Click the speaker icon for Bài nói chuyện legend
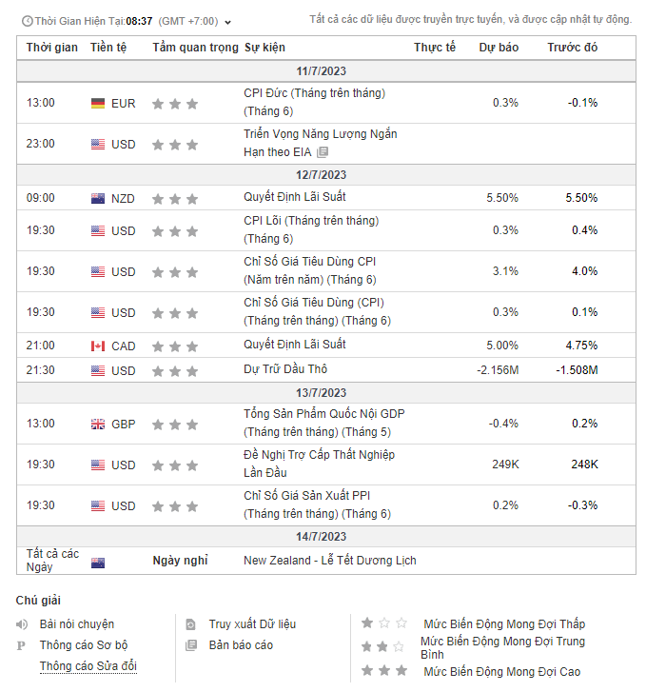Viewport: 646px width, 692px height. click(x=22, y=624)
